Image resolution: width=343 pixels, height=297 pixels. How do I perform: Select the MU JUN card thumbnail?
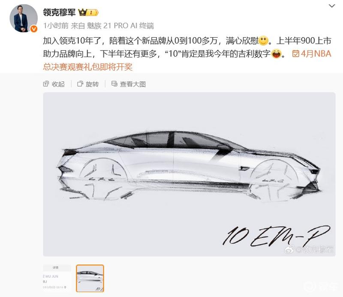click(57, 278)
